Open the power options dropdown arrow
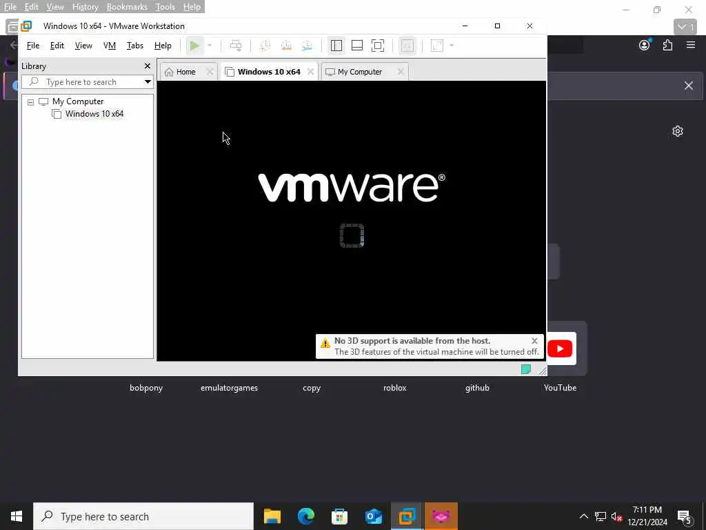Image resolution: width=706 pixels, height=530 pixels. [x=210, y=46]
